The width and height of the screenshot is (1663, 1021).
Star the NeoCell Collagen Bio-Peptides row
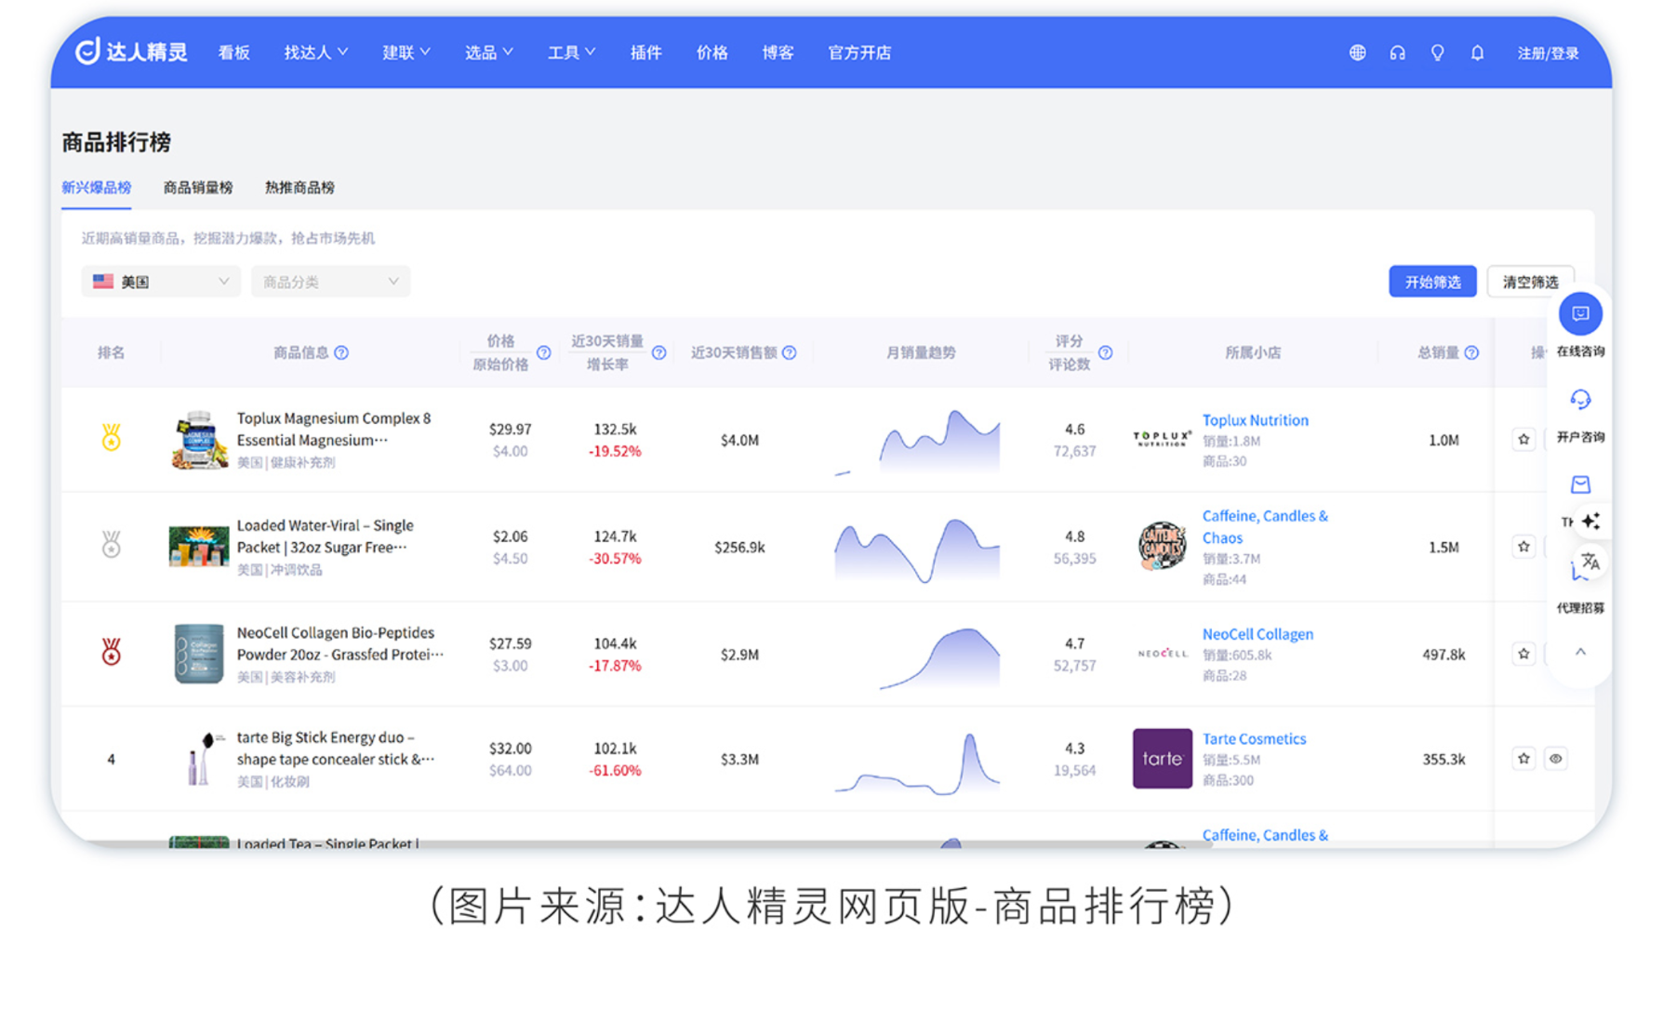1523,654
